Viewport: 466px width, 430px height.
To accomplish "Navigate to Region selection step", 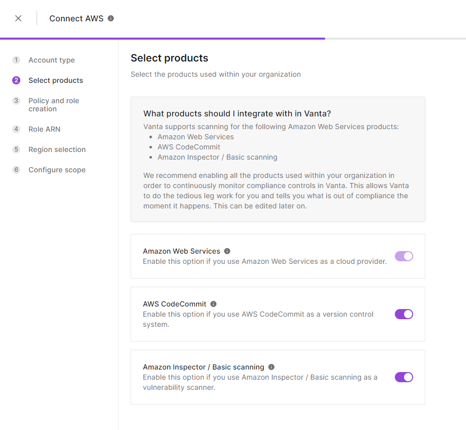I will point(57,149).
